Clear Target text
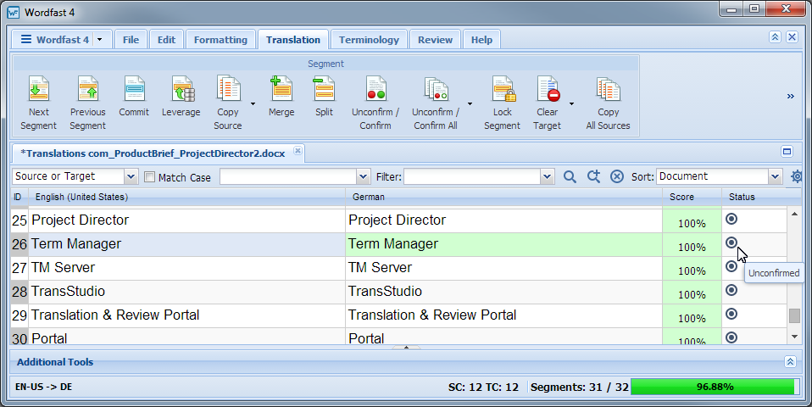Viewport: 812px width, 407px height. [548, 103]
